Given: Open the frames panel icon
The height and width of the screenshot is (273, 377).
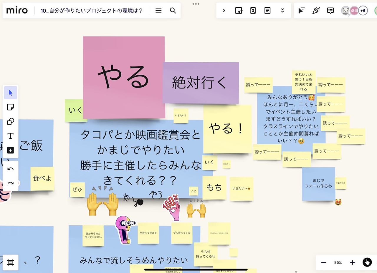Looking at the screenshot, I should 11,262.
